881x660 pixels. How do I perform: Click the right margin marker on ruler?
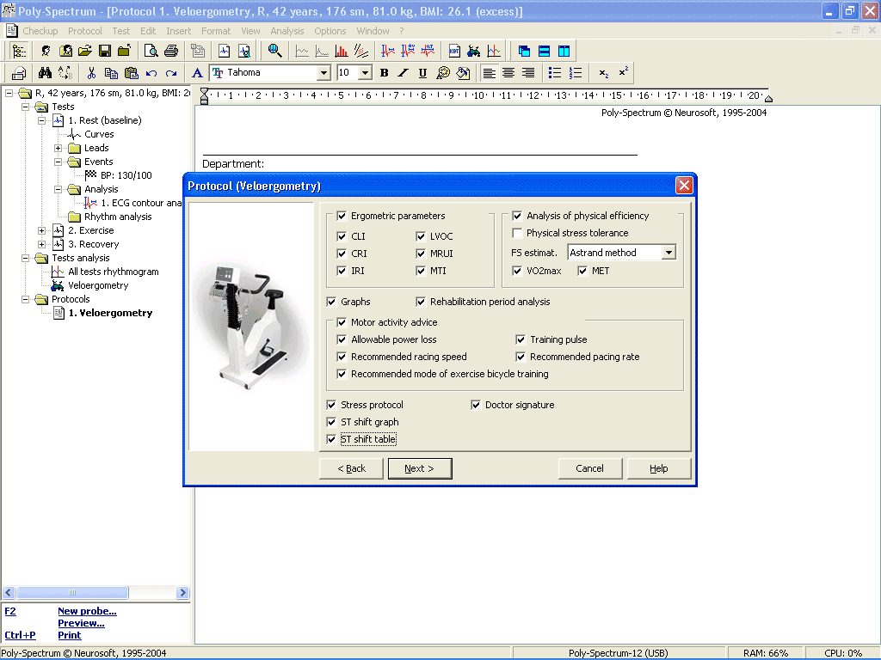click(768, 99)
